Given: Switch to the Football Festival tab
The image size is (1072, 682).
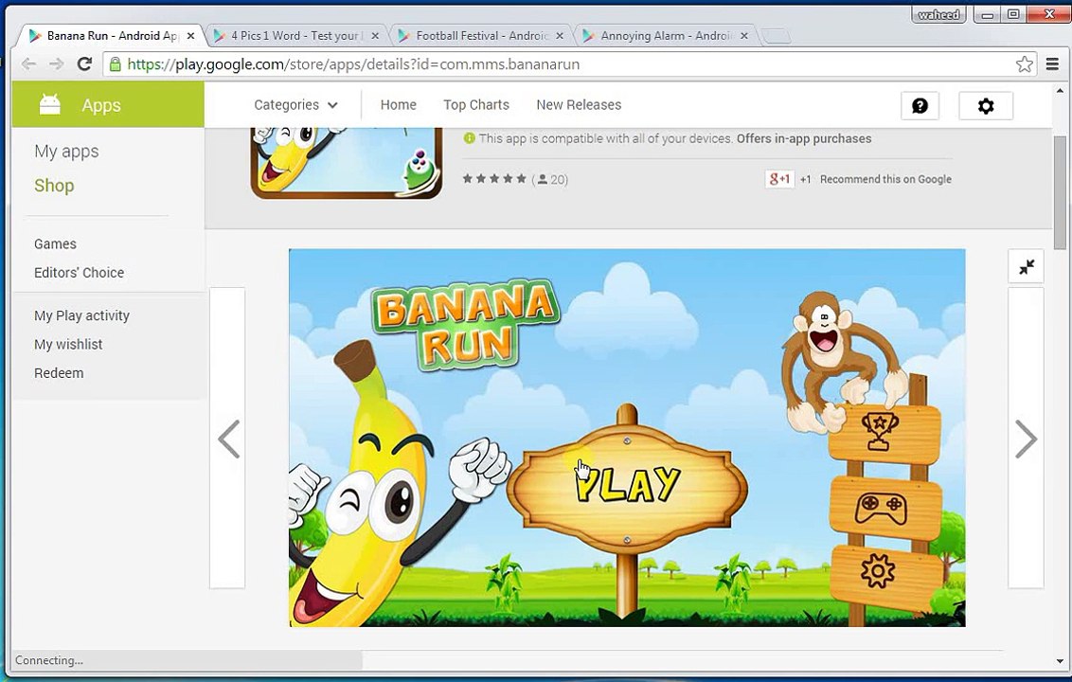Looking at the screenshot, I should coord(480,36).
